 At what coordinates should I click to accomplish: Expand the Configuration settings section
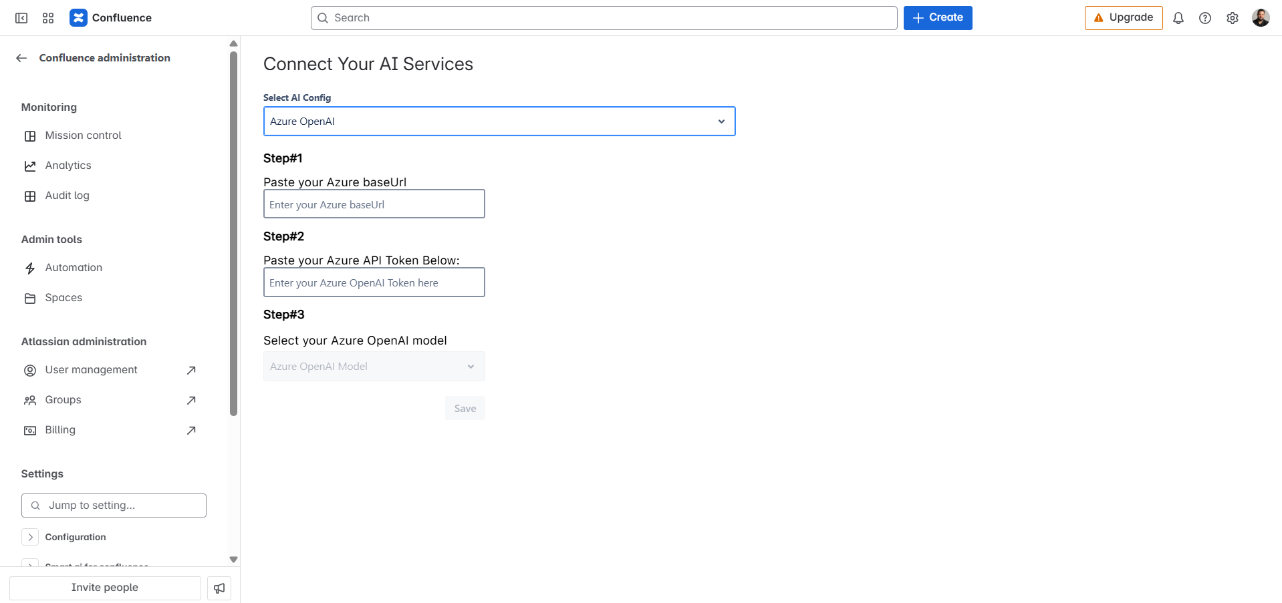click(30, 537)
